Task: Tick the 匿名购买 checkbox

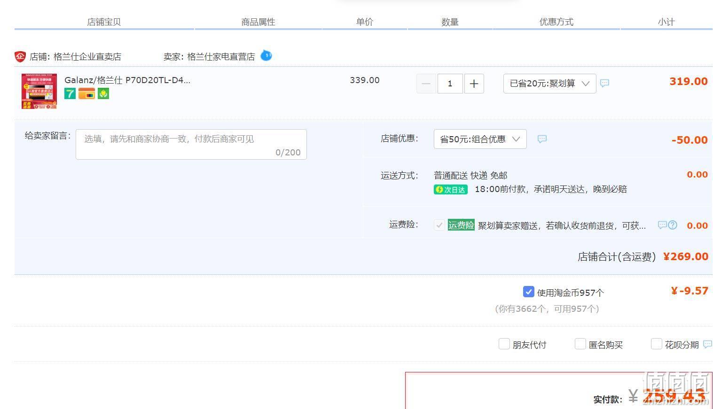Action: pos(580,344)
